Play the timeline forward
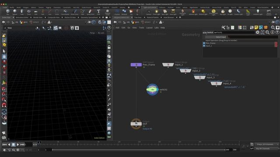Image resolution: width=280 pixels, height=157 pixels. tap(17, 144)
